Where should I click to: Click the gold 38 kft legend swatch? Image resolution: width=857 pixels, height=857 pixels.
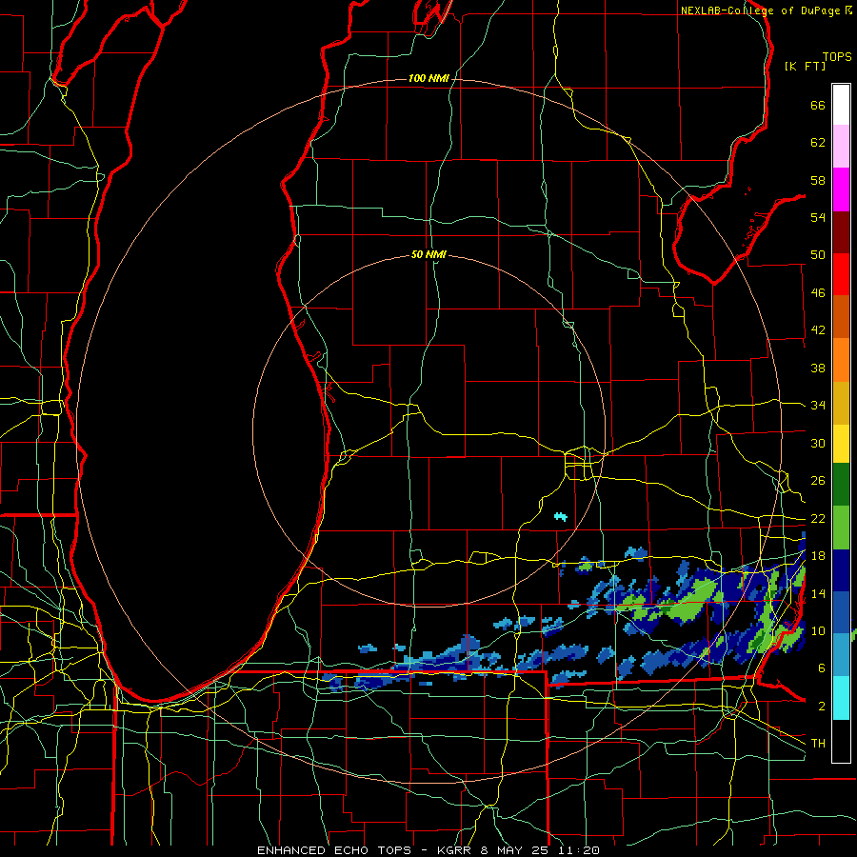841,403
